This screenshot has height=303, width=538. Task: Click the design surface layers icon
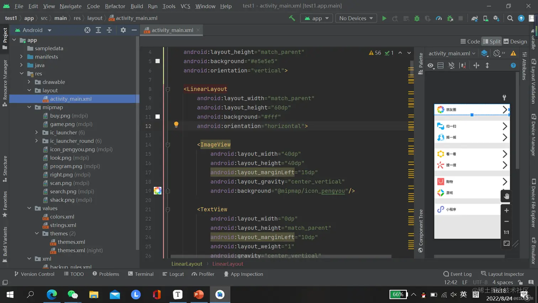[484, 53]
